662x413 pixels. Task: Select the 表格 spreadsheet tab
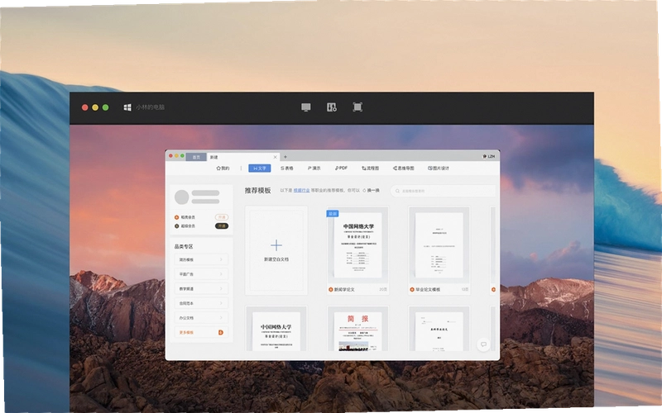[286, 169]
